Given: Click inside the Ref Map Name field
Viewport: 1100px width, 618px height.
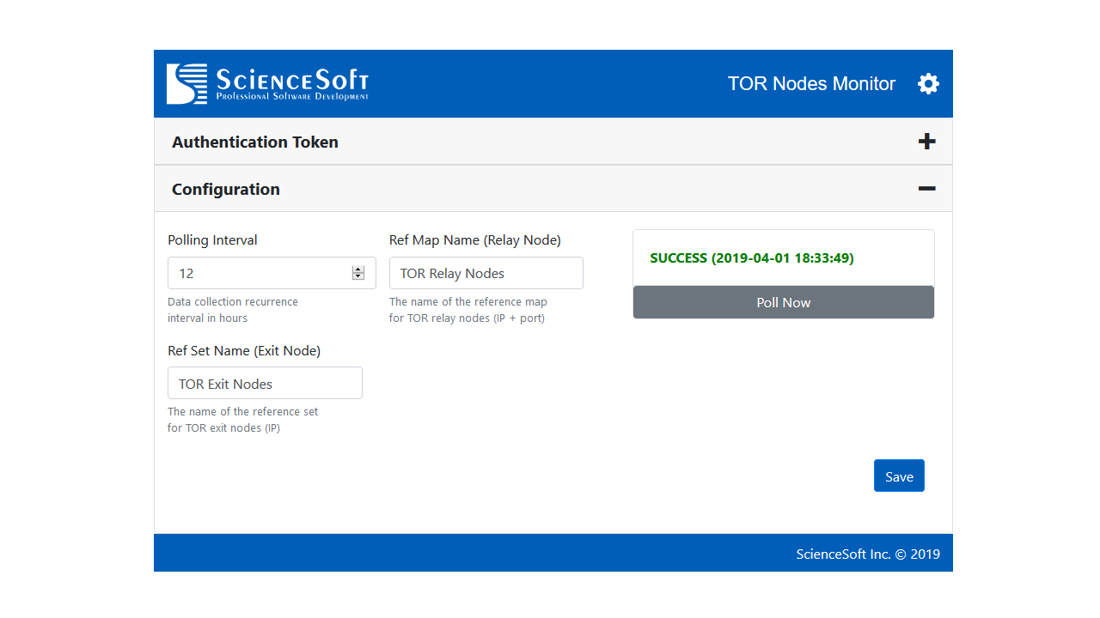Looking at the screenshot, I should [x=486, y=272].
